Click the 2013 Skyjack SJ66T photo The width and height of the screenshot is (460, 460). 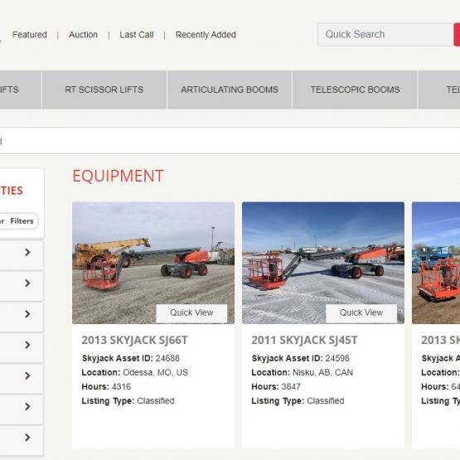click(x=153, y=263)
